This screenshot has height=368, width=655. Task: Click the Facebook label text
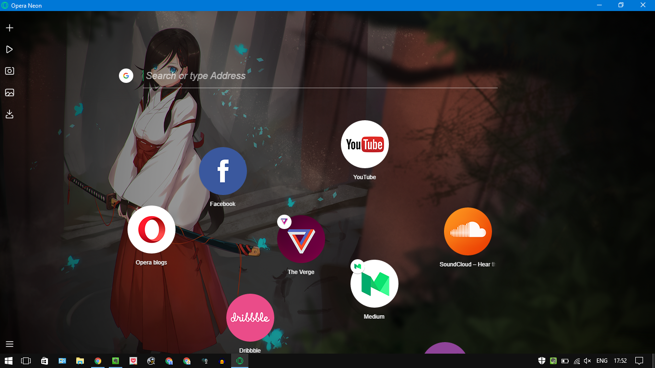(223, 204)
